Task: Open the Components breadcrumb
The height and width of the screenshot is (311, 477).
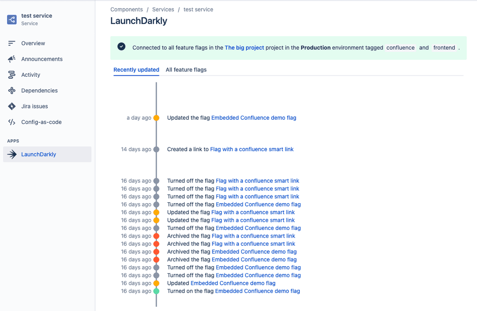Action: 127,9
